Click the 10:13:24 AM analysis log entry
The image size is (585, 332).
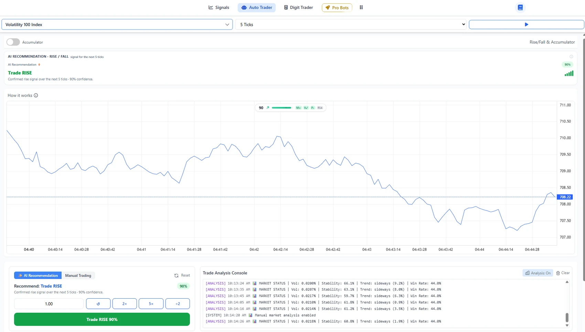coord(323,283)
